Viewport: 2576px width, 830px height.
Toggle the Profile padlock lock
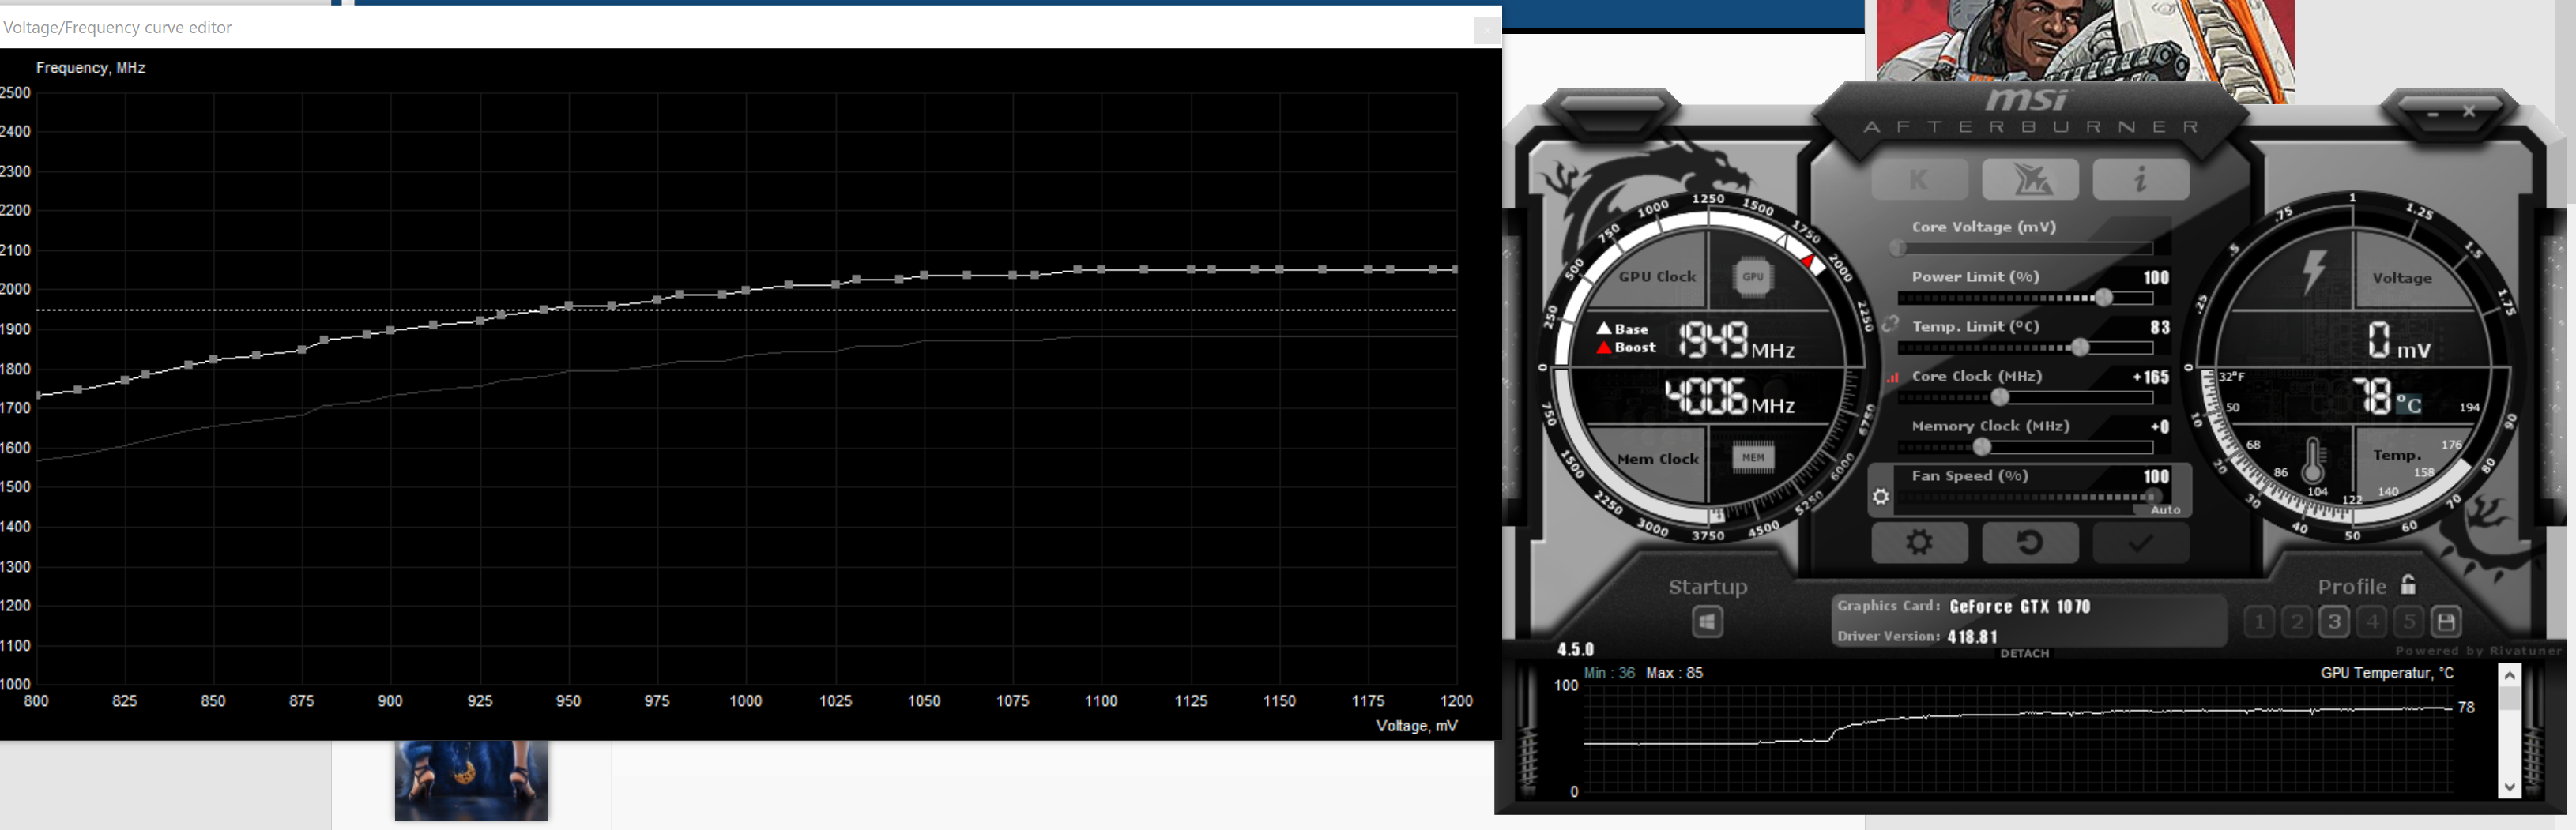pos(2408,585)
